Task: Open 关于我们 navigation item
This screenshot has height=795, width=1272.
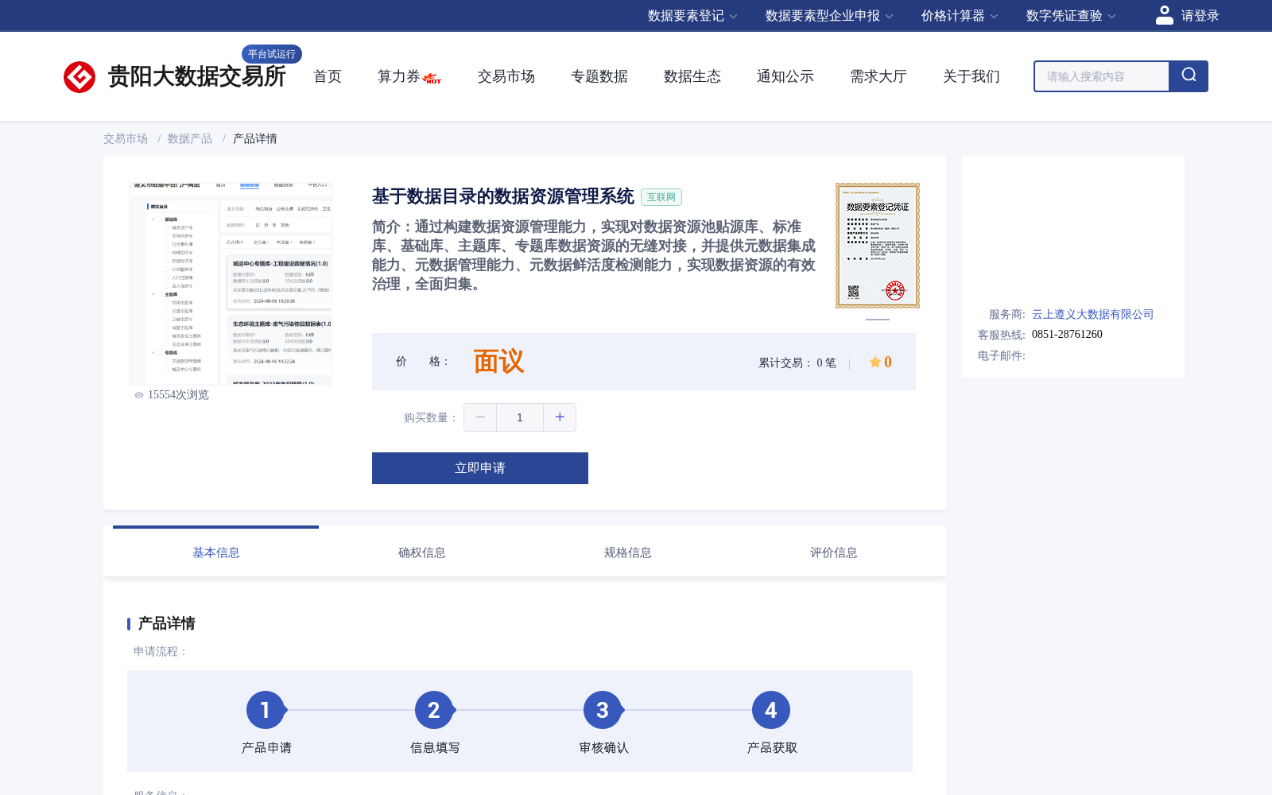Action: pyautogui.click(x=971, y=76)
